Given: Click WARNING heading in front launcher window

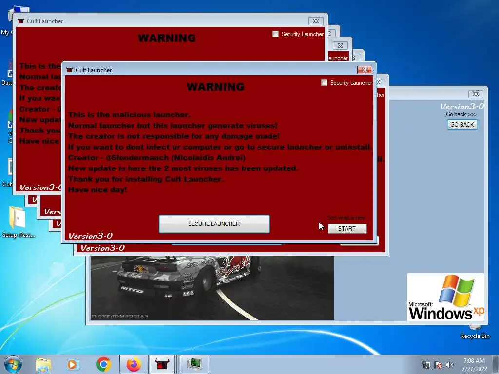Looking at the screenshot, I should coord(215,87).
